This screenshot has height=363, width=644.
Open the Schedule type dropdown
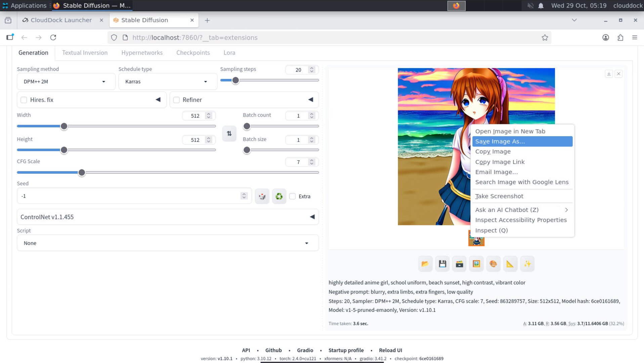[167, 81]
